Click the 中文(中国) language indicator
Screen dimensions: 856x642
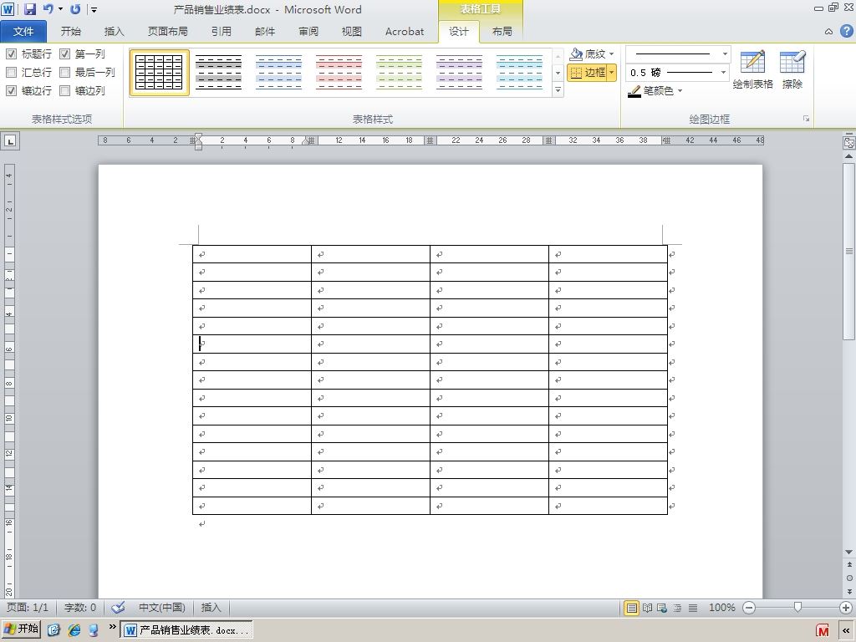pyautogui.click(x=162, y=608)
